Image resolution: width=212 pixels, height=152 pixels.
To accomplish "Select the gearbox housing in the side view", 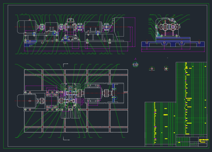I will 168,27.
